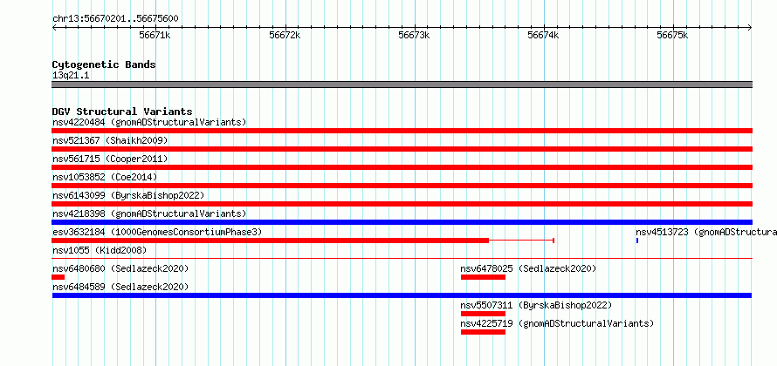Select the red bar under nsv6478025
This screenshot has width=777, height=366.
click(483, 277)
